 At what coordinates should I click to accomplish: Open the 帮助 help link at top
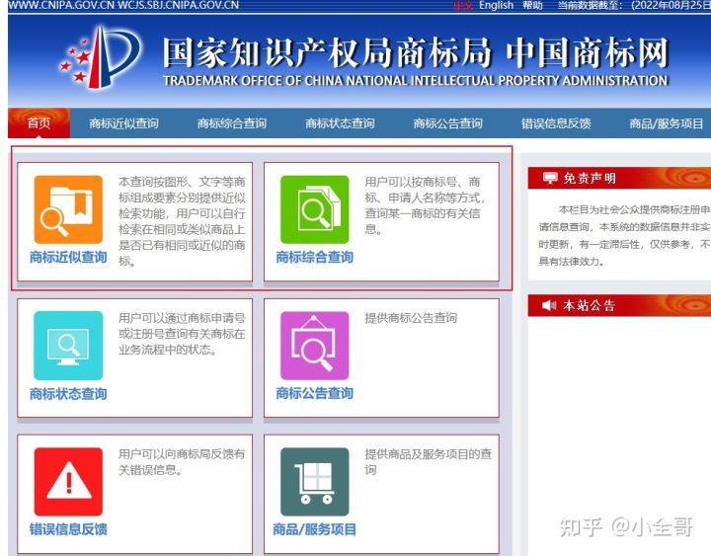(532, 5)
